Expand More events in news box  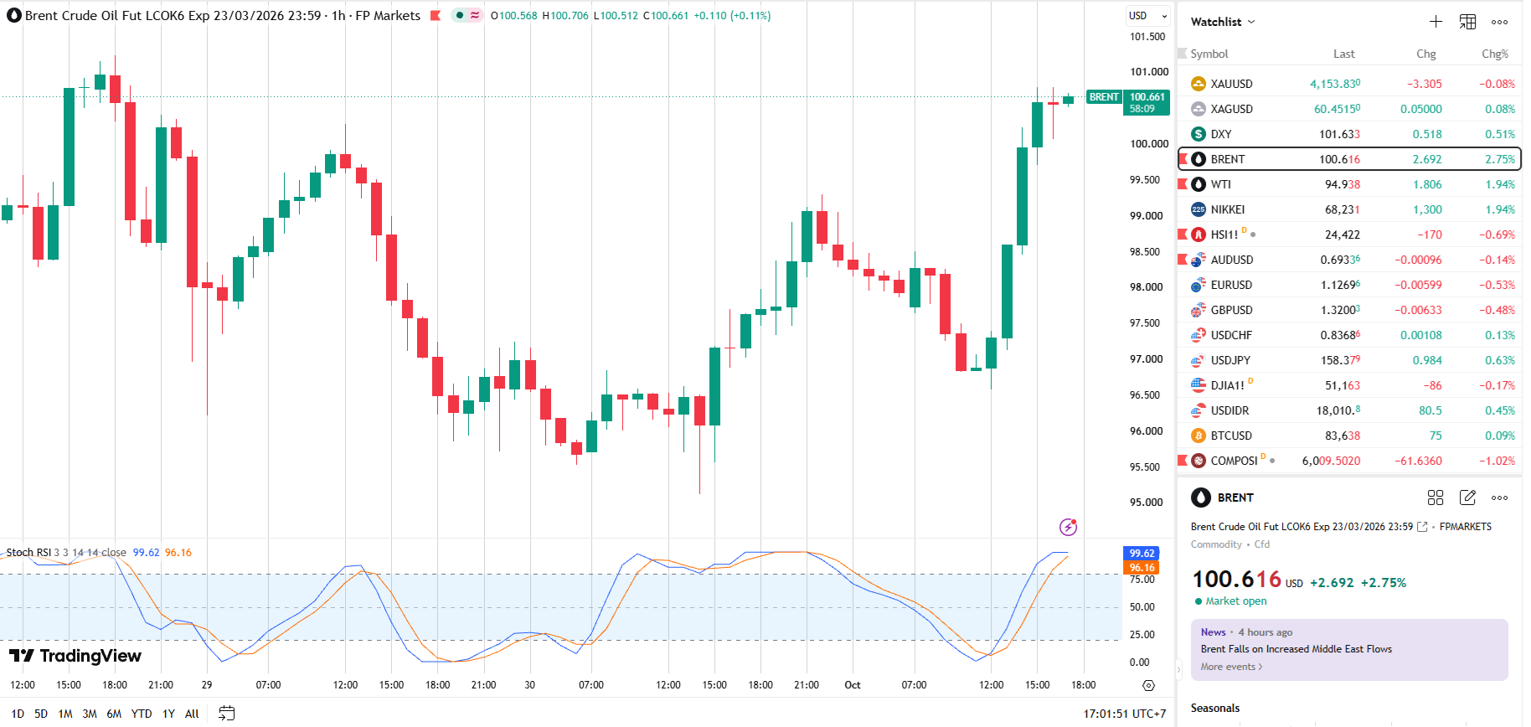(x=1231, y=667)
